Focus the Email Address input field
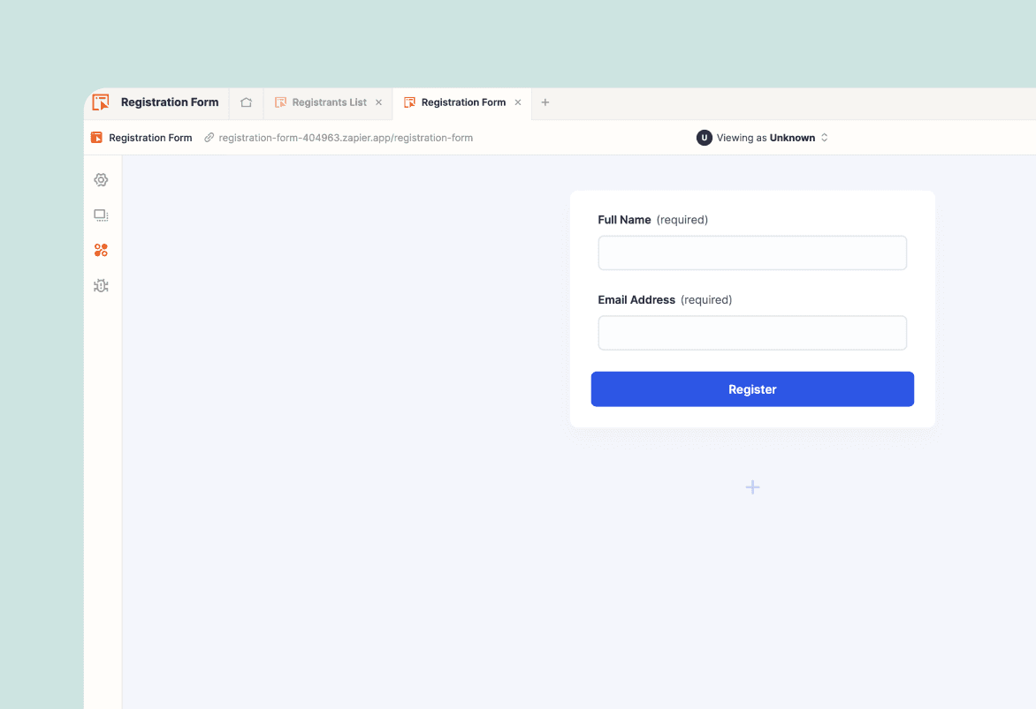Image resolution: width=1036 pixels, height=709 pixels. coord(752,333)
